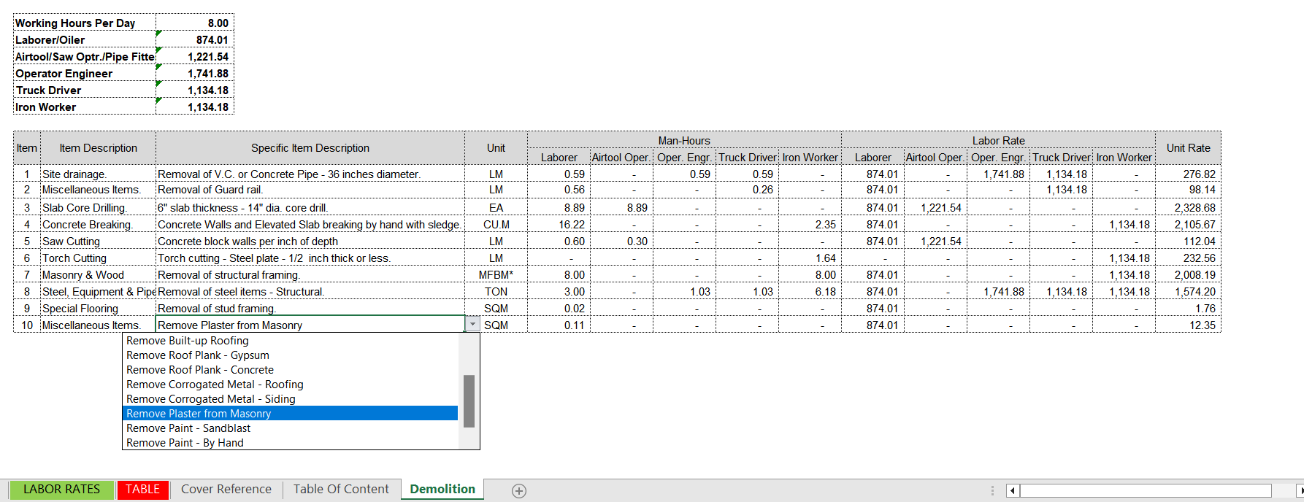The height and width of the screenshot is (502, 1304).
Task: Select the Slab Core Drilling description cell
Action: click(98, 208)
